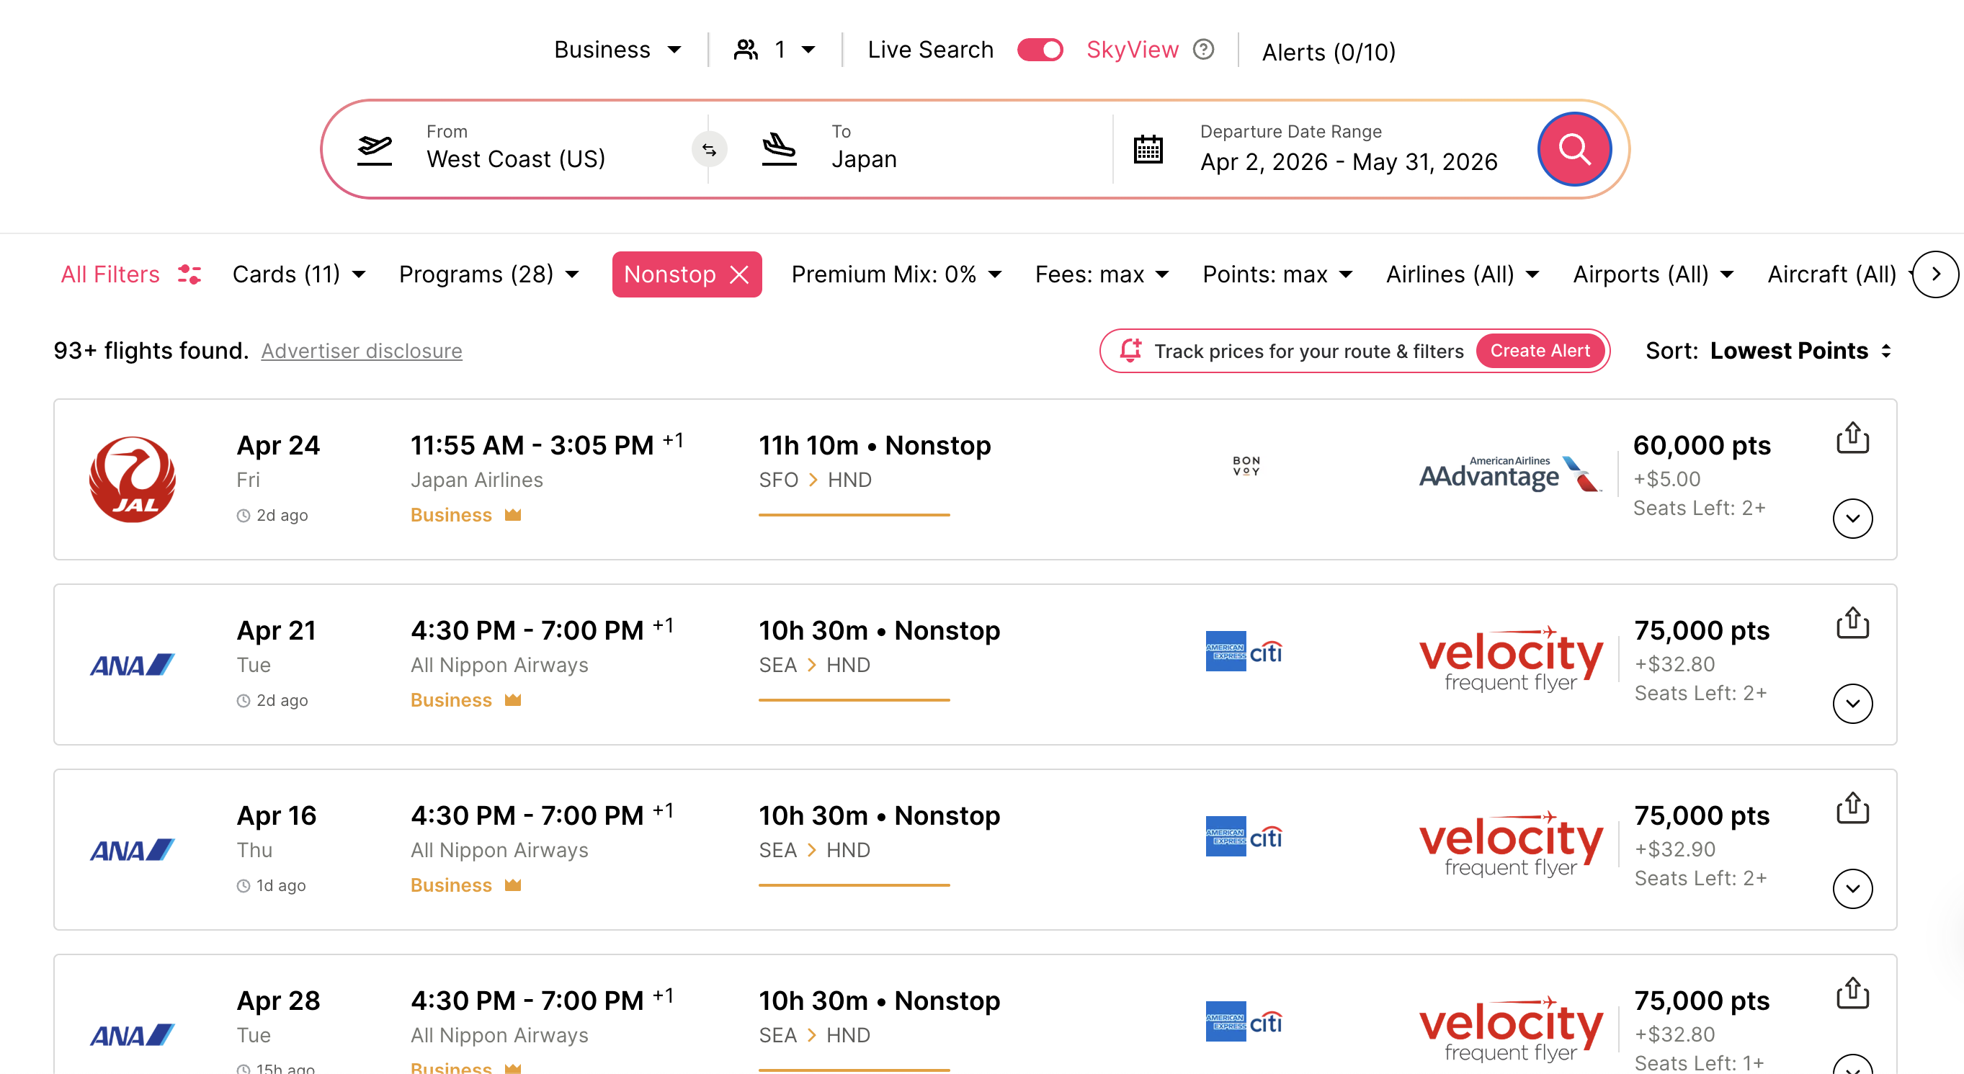Screen dimensions: 1964x1074
Task: Change the Sort: Lowest Points order
Action: [x=1769, y=351]
